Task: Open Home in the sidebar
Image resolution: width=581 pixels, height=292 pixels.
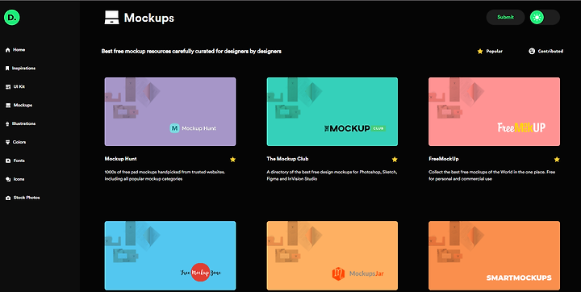Action: tap(19, 50)
